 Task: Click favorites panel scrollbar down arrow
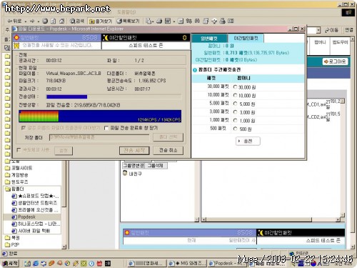point(64,247)
